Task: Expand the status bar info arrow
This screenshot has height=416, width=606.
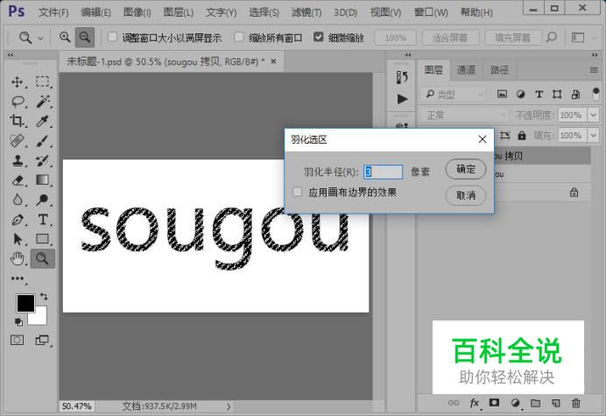Action: click(229, 406)
